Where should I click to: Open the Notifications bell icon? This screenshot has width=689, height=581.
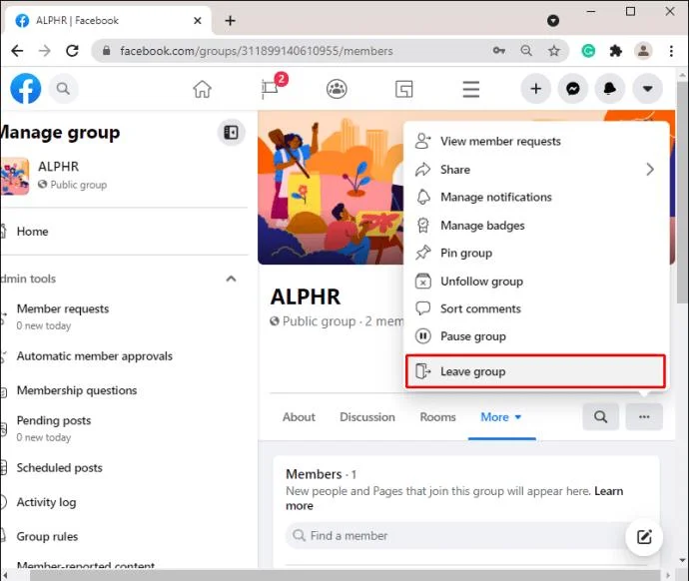(x=610, y=89)
